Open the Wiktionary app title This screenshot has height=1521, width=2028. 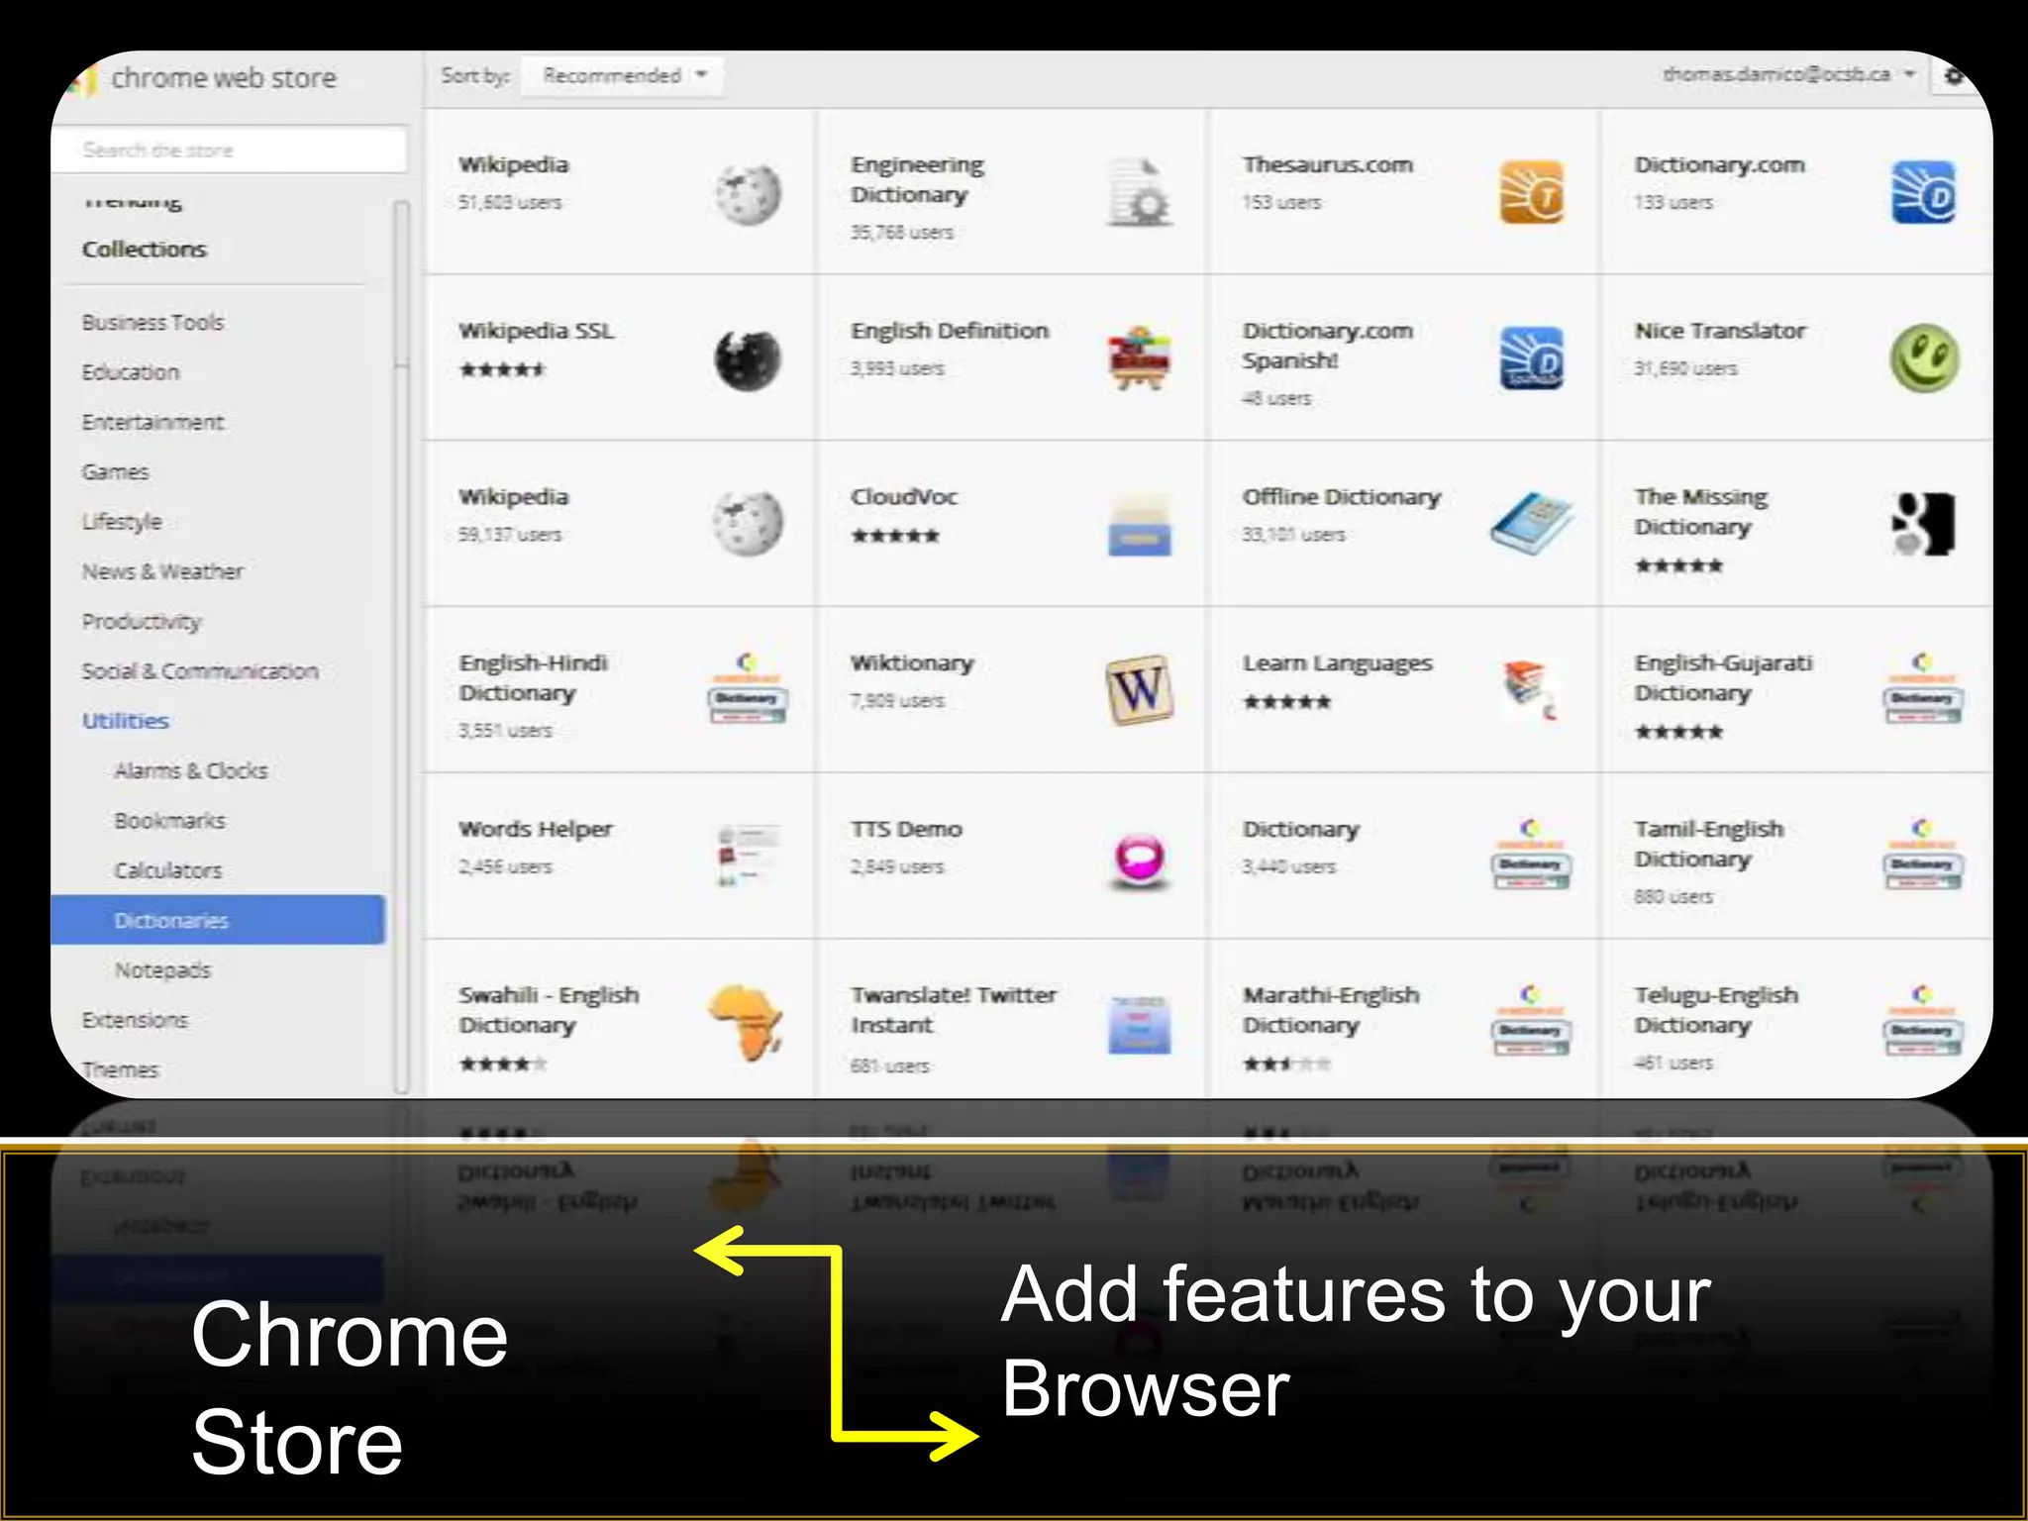click(912, 663)
